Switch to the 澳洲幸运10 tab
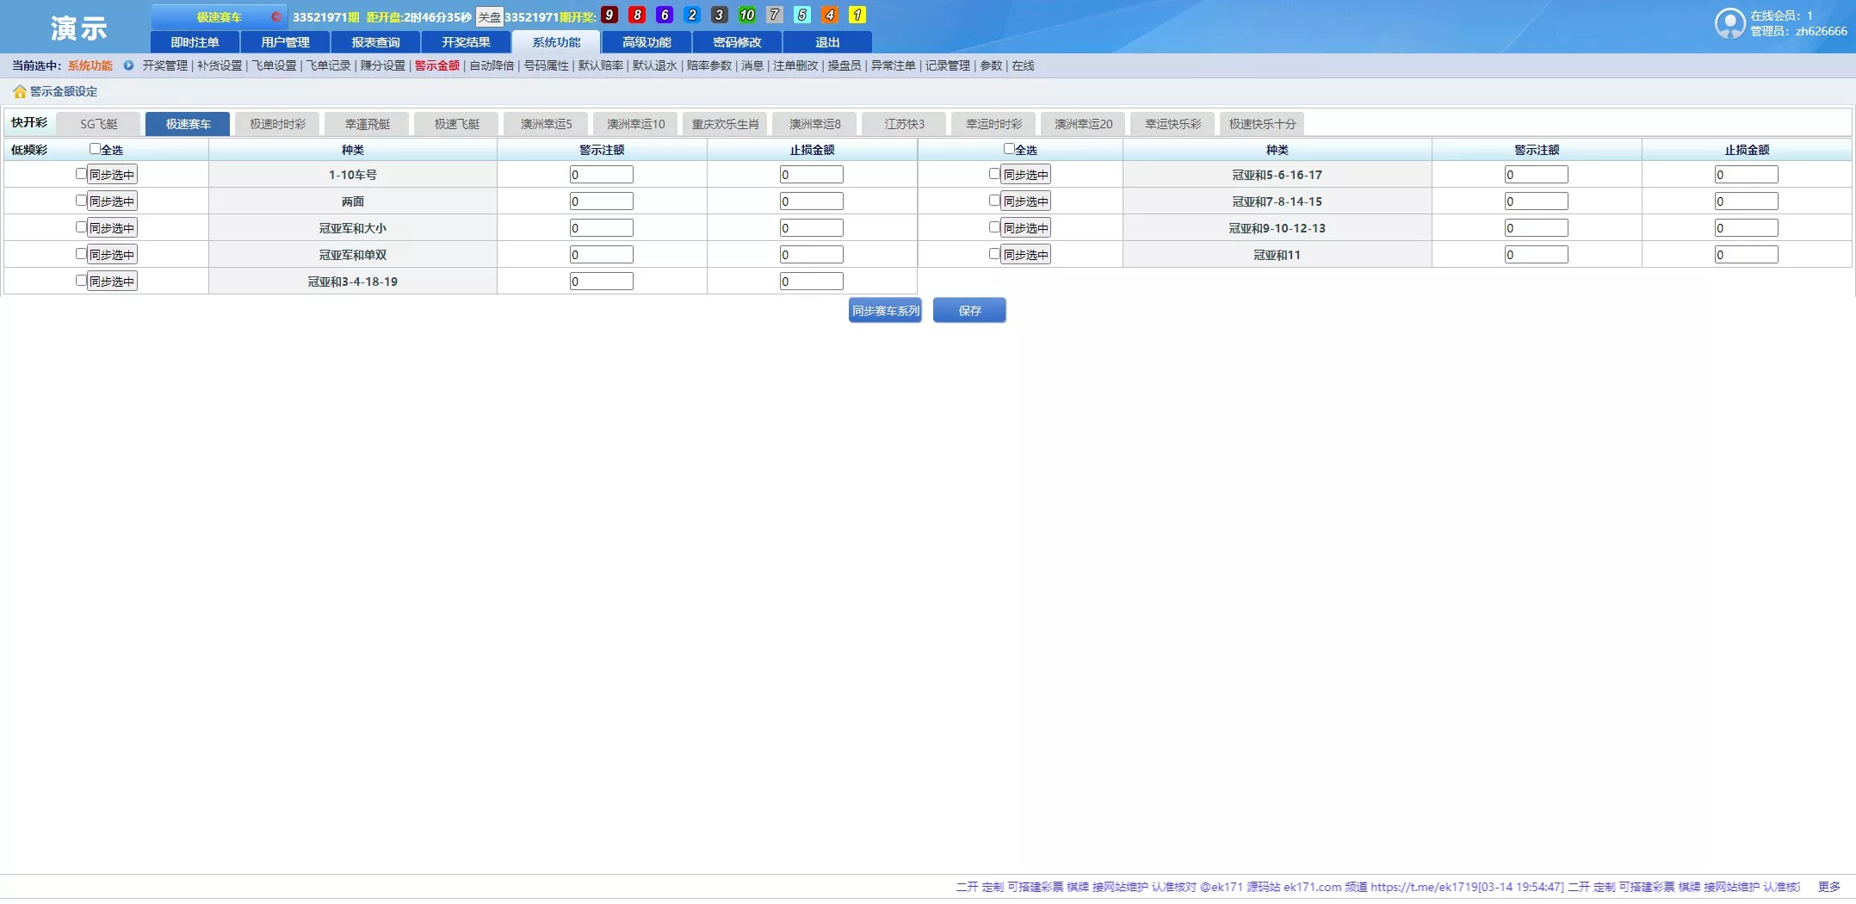Image resolution: width=1856 pixels, height=904 pixels. pos(635,124)
